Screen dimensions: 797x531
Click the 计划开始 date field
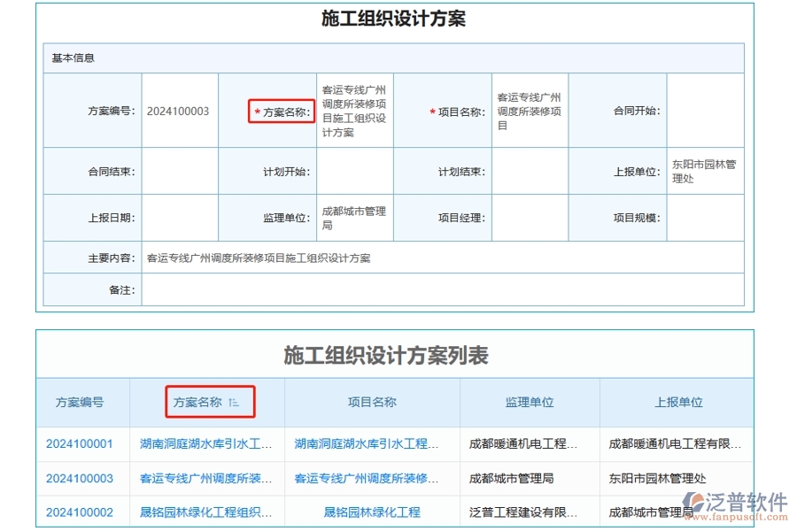pos(354,172)
